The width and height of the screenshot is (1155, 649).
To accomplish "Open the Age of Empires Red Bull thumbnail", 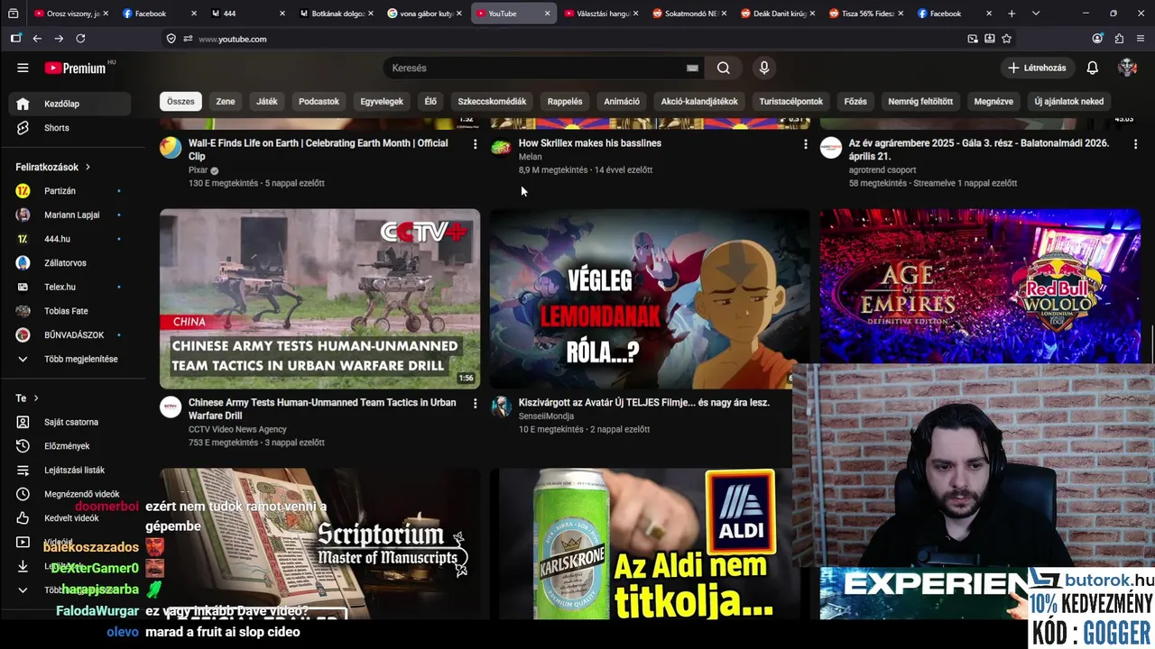I will coord(980,286).
